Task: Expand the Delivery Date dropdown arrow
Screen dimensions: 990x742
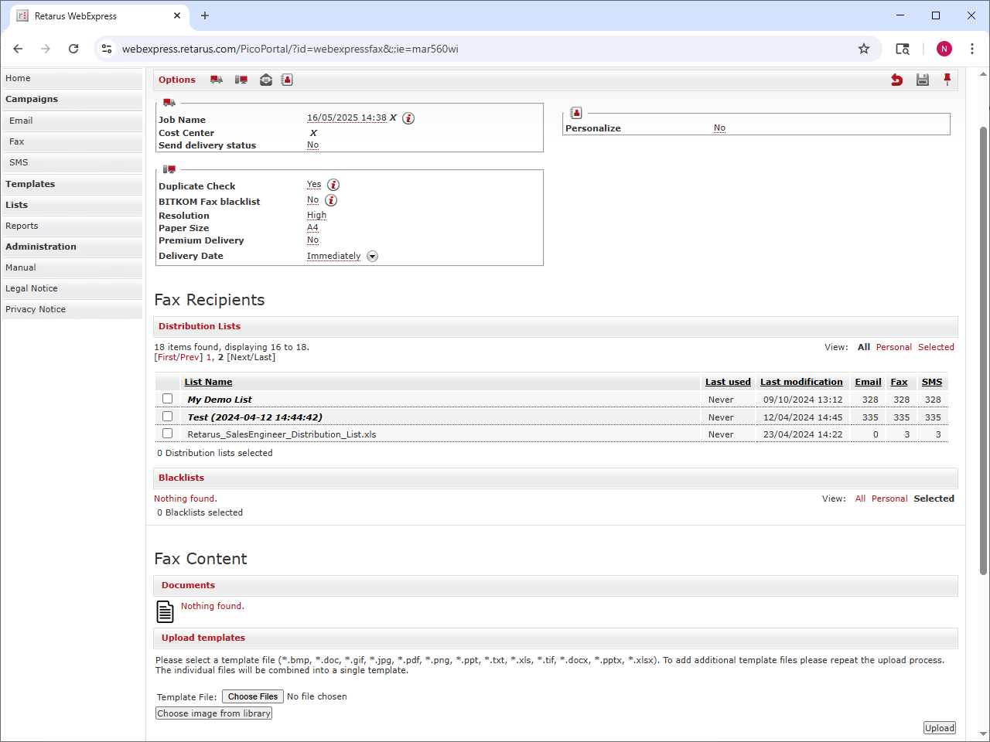Action: point(372,257)
